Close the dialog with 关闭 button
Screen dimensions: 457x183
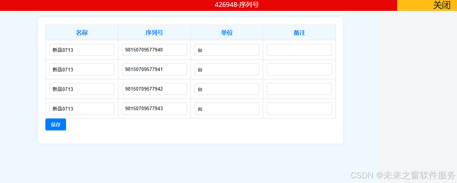click(427, 5)
